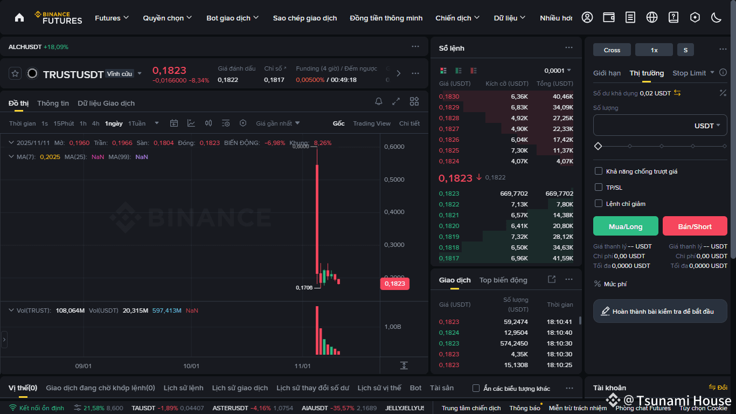Change order book precision 0,0001 dropdown
The width and height of the screenshot is (736, 414).
point(558,71)
